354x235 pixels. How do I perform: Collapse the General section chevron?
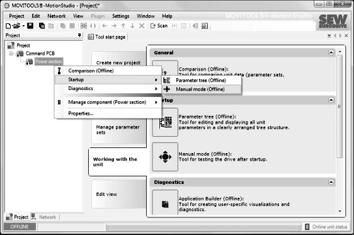click(331, 52)
